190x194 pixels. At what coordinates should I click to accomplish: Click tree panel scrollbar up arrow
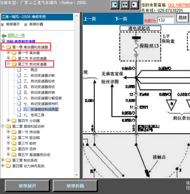pyautogui.click(x=77, y=16)
